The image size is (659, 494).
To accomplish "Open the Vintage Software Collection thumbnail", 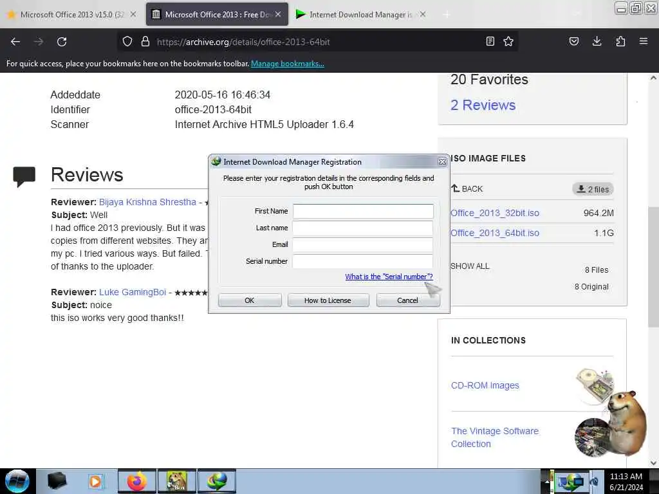I will coord(593,437).
